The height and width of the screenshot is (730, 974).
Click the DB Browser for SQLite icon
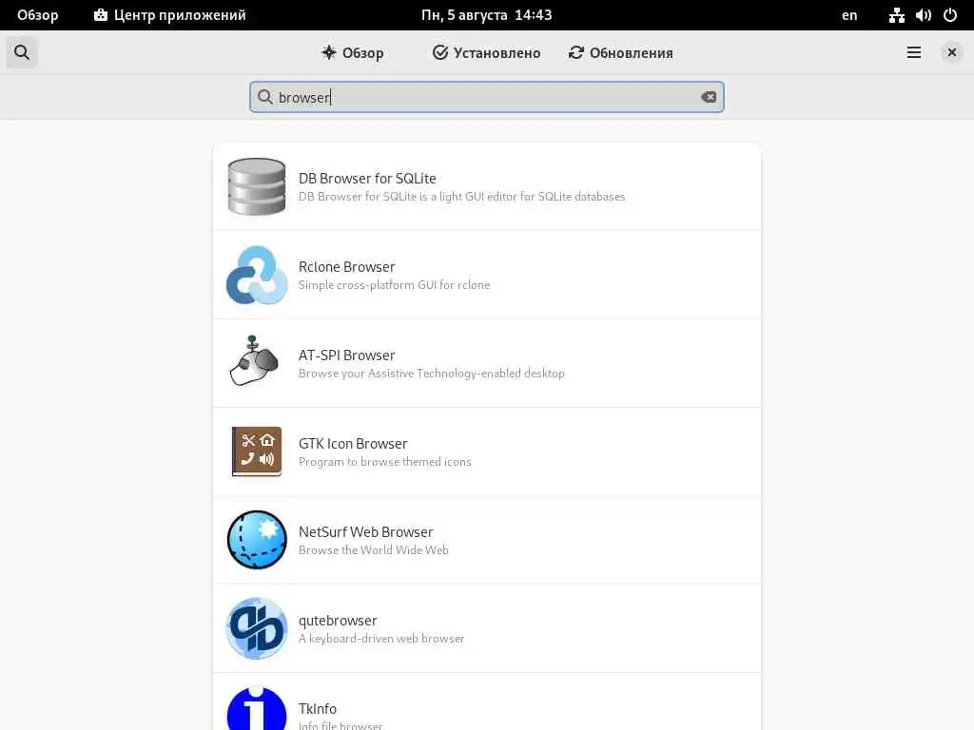257,186
